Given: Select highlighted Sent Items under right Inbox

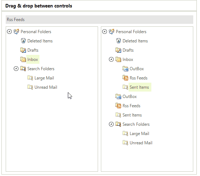Looking at the screenshot, I should [140, 87].
